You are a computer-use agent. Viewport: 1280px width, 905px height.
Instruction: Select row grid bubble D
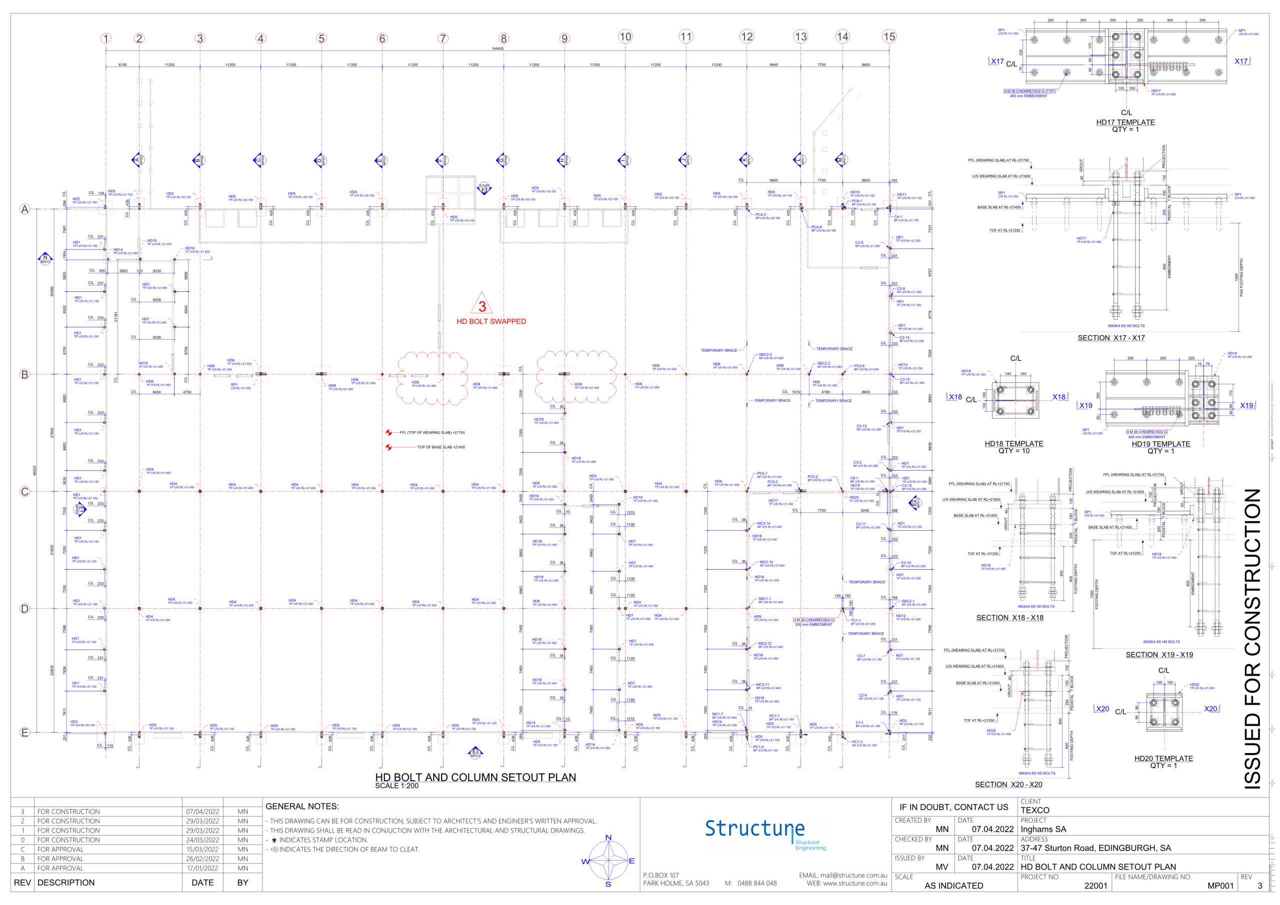[x=24, y=609]
